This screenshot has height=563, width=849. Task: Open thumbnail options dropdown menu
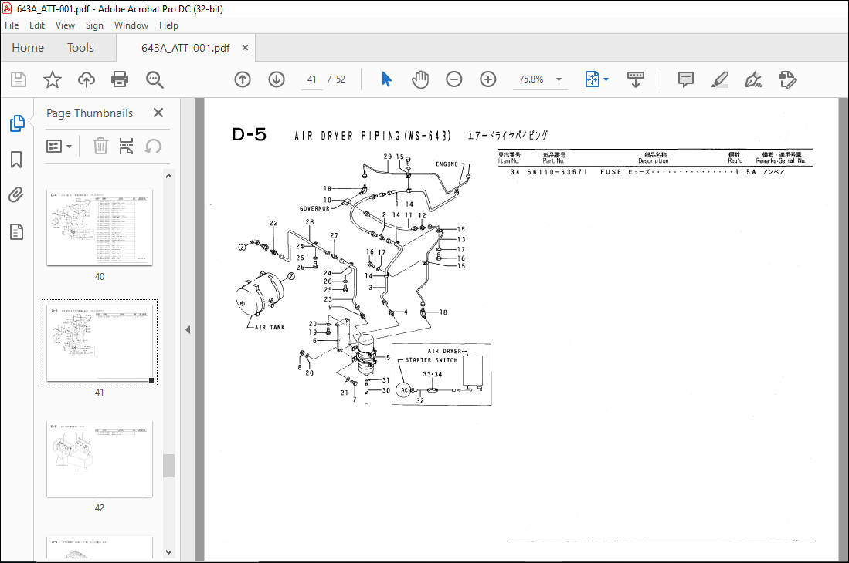(59, 146)
